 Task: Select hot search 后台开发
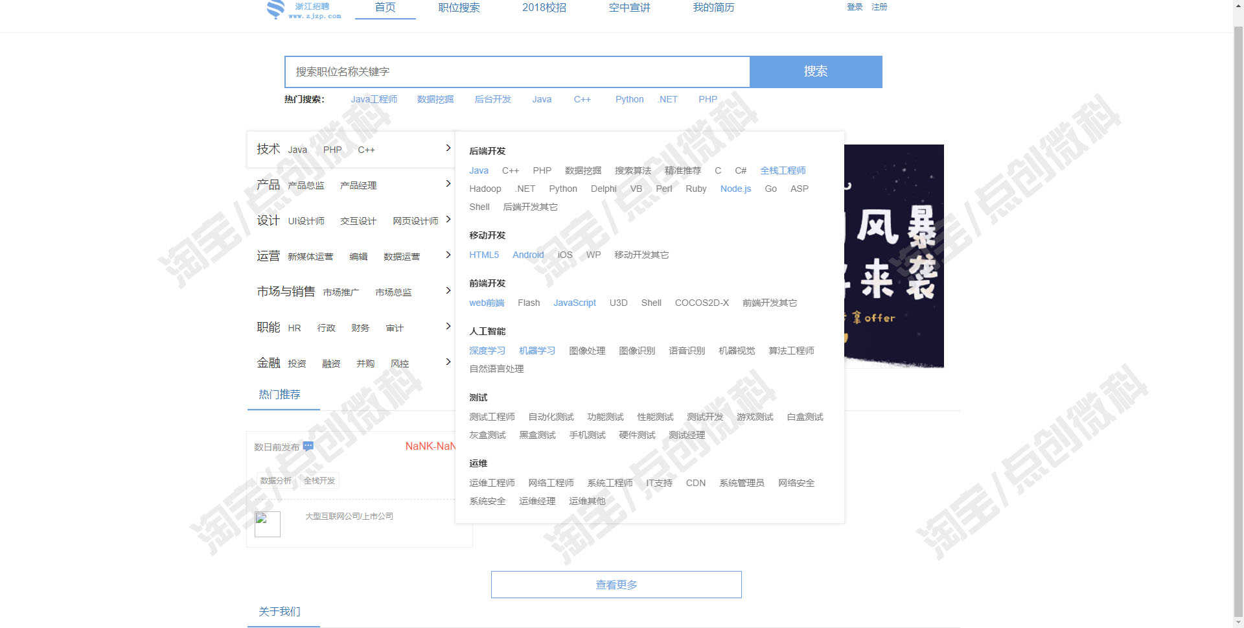[493, 99]
